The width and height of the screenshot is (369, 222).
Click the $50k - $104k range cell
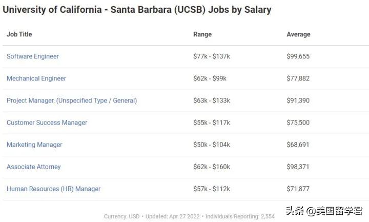[x=212, y=145]
